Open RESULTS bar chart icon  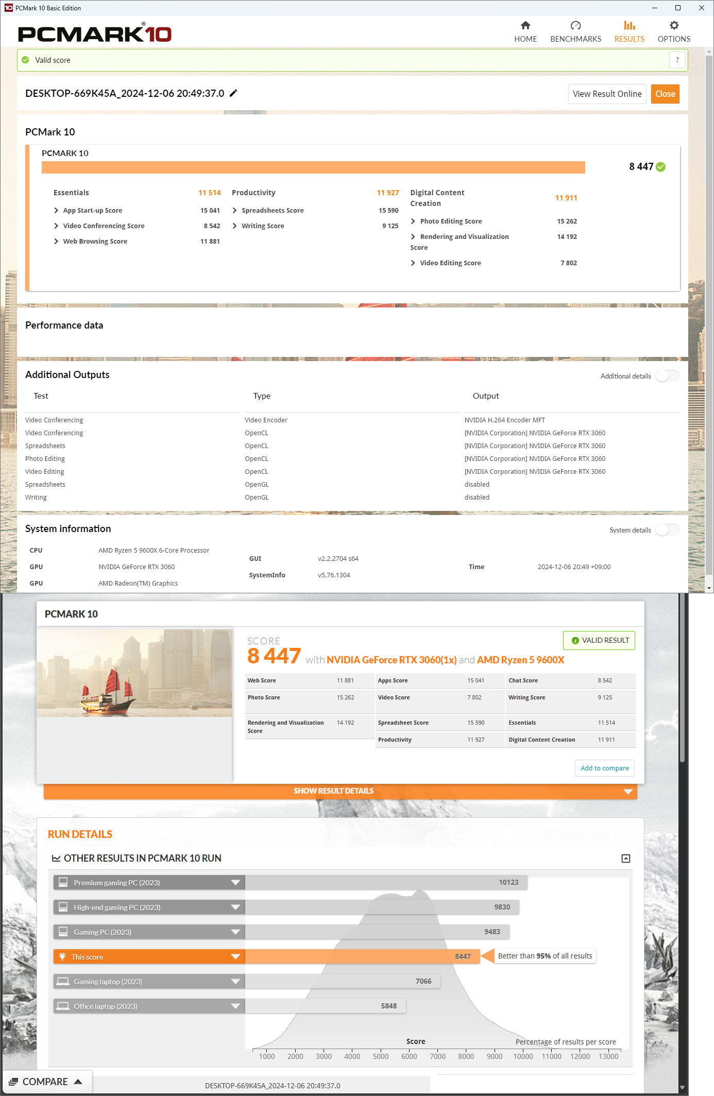click(629, 25)
